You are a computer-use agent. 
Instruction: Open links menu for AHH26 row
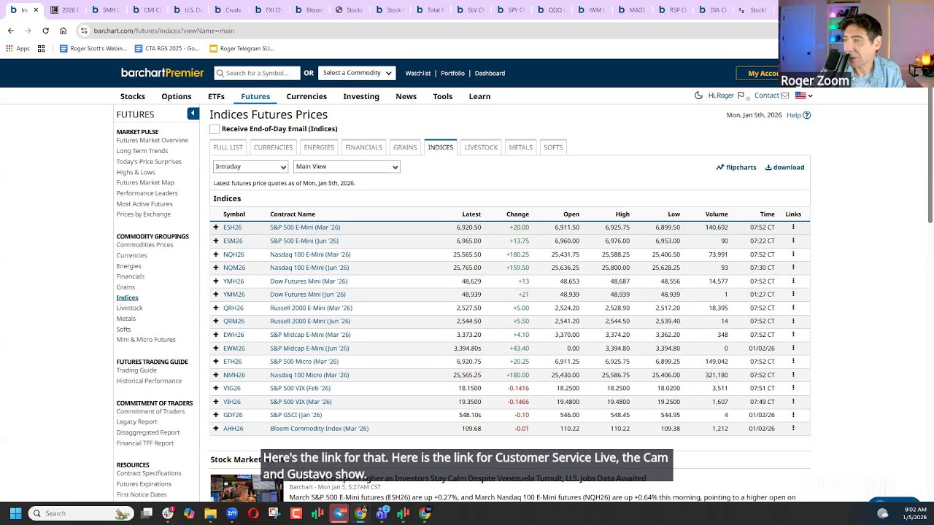(793, 428)
